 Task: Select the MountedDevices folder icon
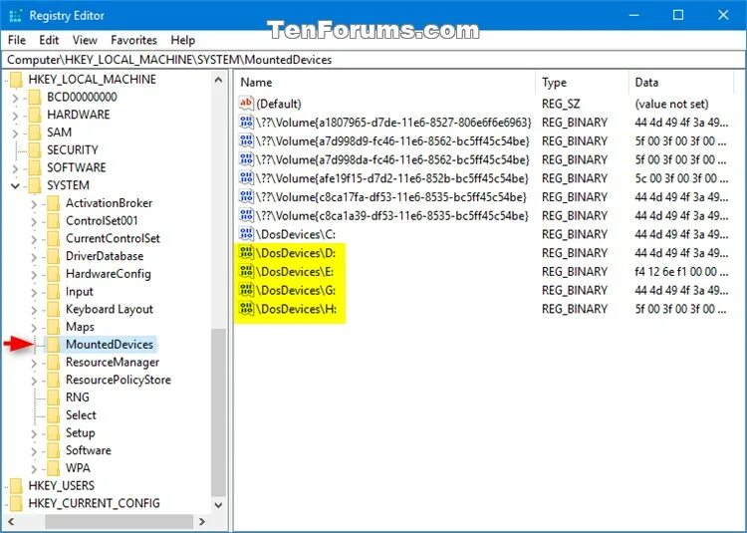[54, 345]
